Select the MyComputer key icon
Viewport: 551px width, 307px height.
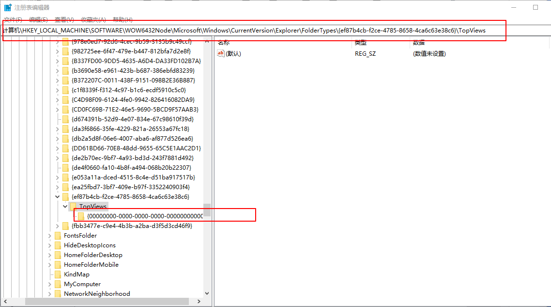(57, 284)
